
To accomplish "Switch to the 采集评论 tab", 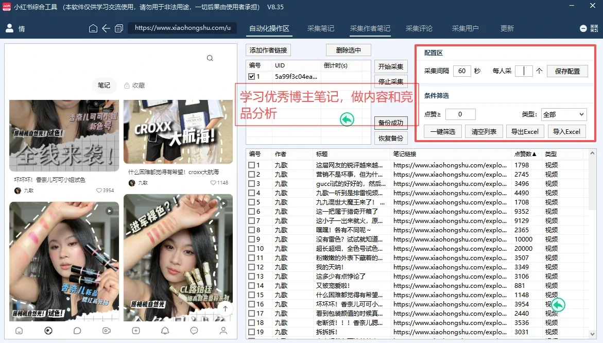I will (x=419, y=28).
